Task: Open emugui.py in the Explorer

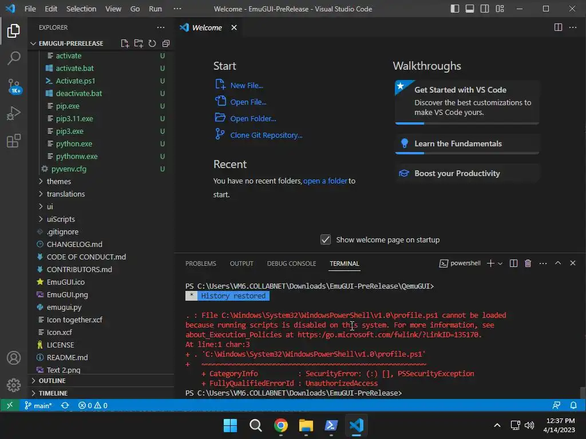Action: 64,307
